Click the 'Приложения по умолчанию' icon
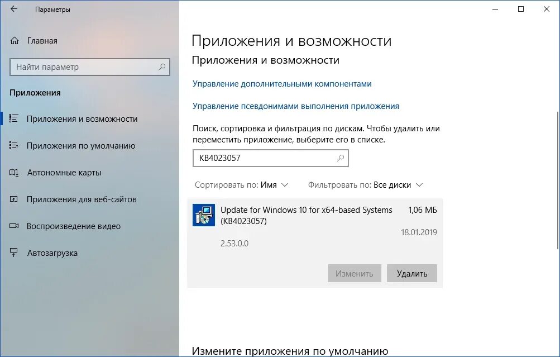The image size is (560, 357). (x=13, y=145)
